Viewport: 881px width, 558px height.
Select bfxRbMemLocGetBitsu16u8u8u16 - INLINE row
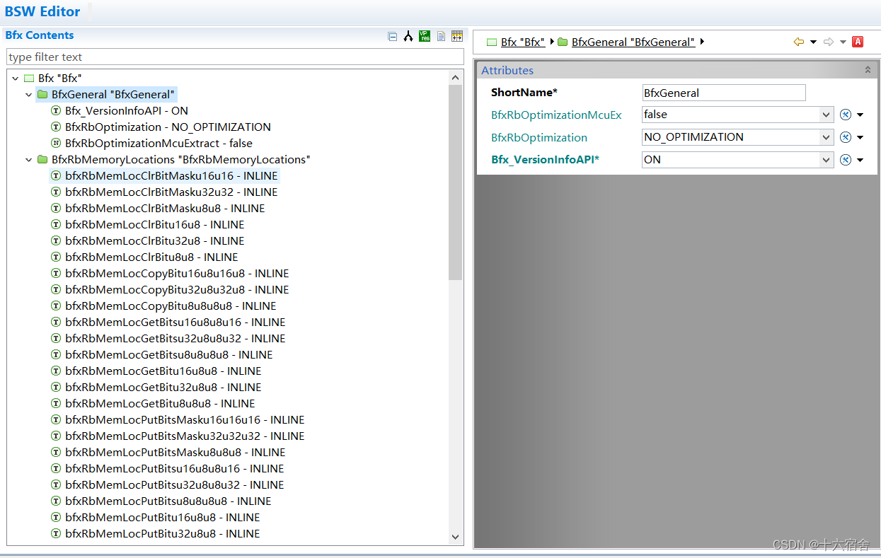tap(175, 322)
